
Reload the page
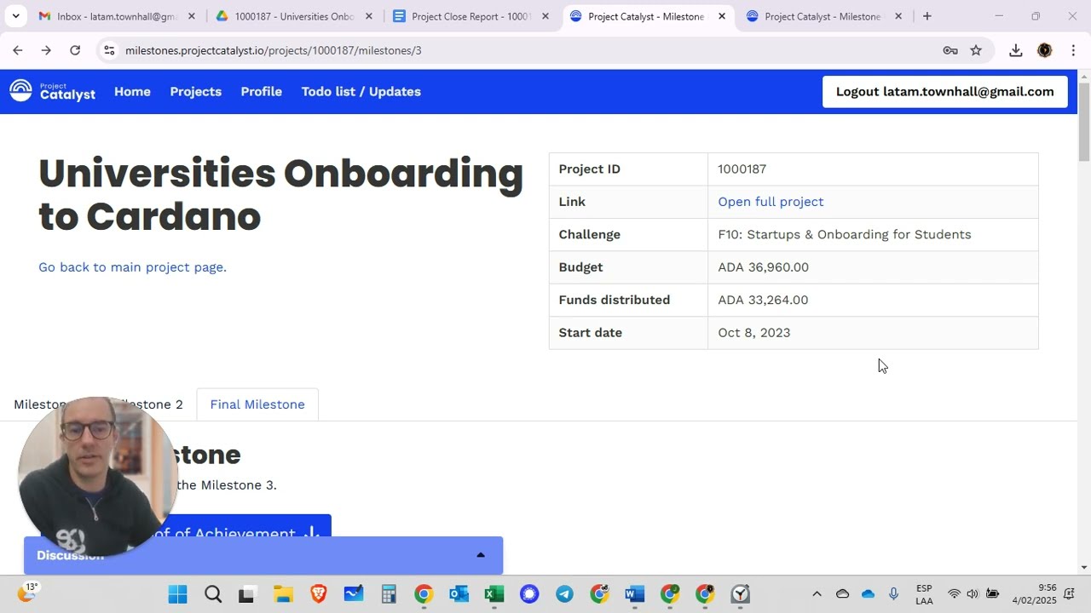pos(75,50)
